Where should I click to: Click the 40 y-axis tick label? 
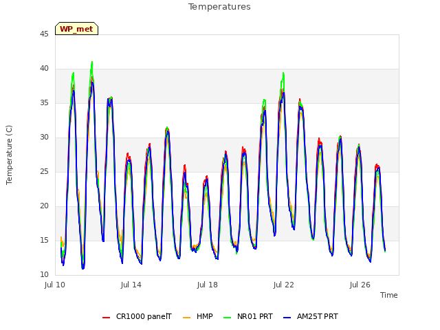pyautogui.click(x=44, y=69)
